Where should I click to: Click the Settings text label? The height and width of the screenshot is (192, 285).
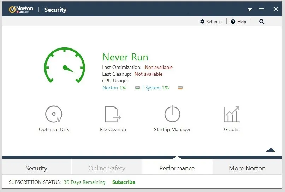[214, 22]
